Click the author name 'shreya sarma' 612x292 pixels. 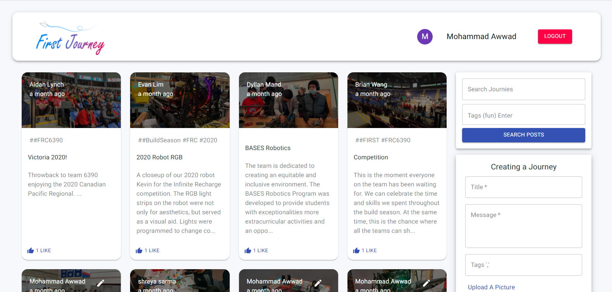coord(157,282)
